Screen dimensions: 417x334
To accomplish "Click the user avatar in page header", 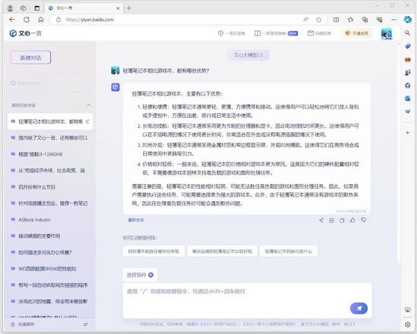I will click(386, 34).
